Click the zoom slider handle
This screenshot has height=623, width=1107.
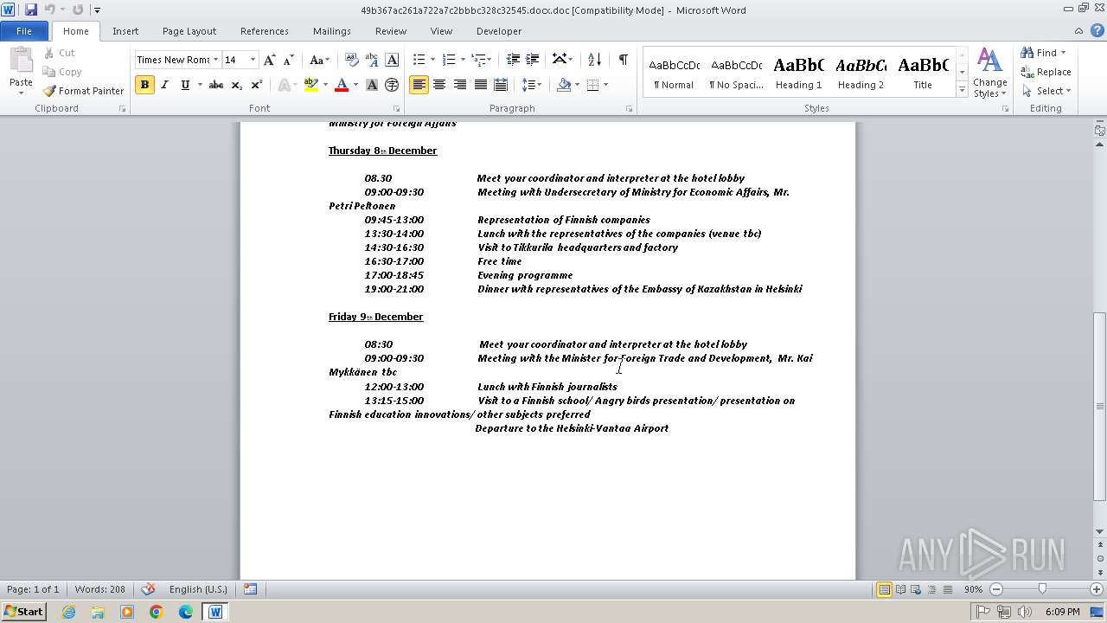[x=1042, y=589]
